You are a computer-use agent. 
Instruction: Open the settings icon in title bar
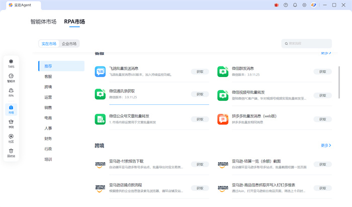click(304, 5)
